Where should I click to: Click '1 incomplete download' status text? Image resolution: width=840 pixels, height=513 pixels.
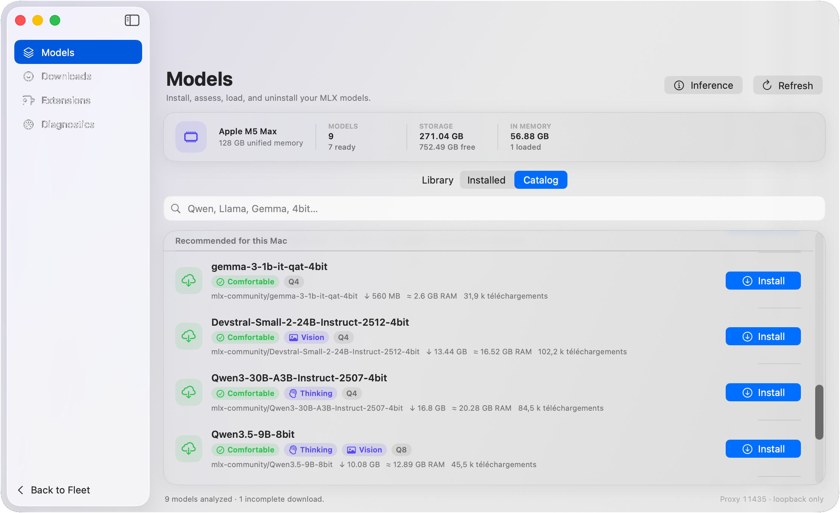tap(281, 499)
